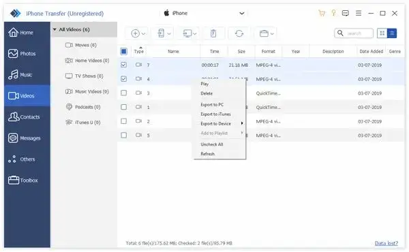
Task: Check the checkbox for video 3
Action: click(x=123, y=93)
